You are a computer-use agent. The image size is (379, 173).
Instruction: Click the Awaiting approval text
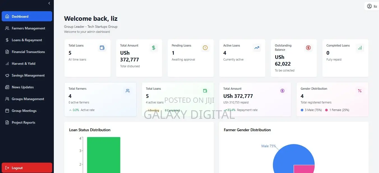click(x=183, y=59)
